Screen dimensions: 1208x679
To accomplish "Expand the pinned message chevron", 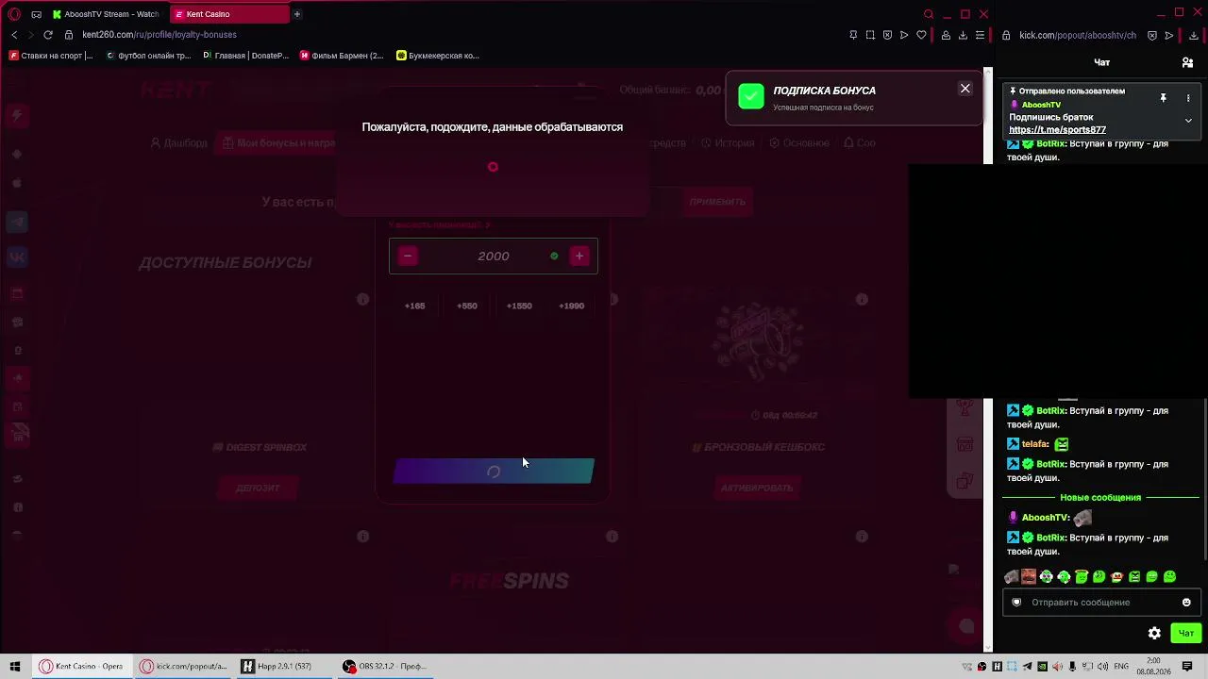I will pos(1188,121).
